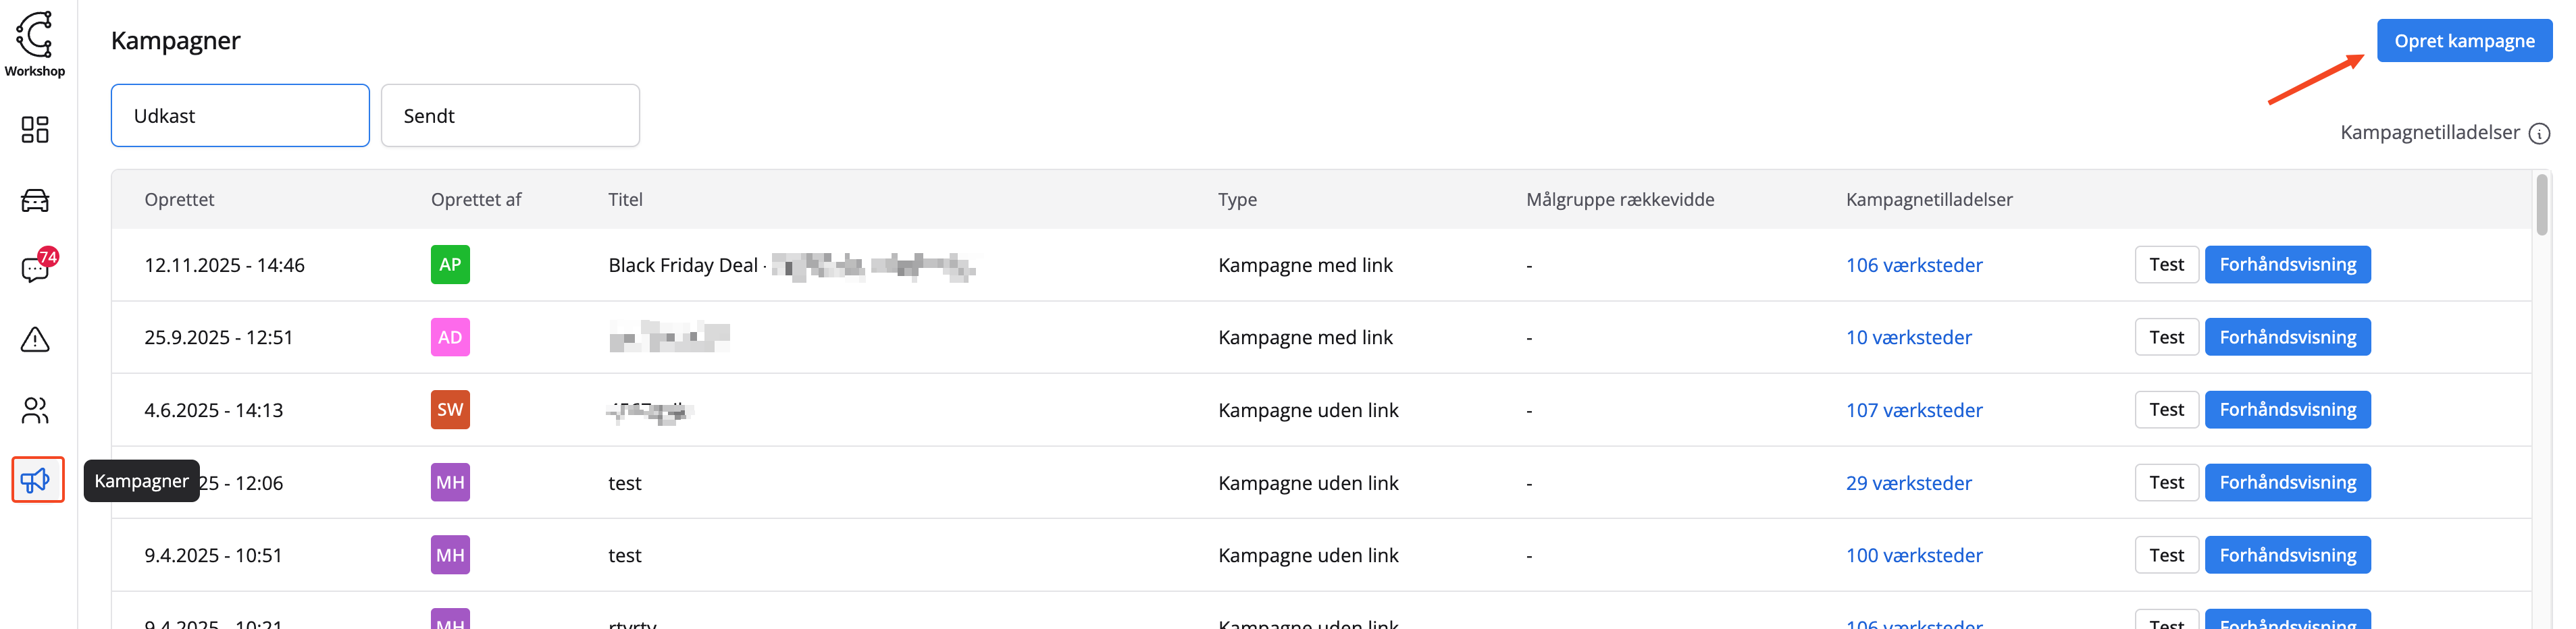Click Test button for 9.4.2025 10:51 row
This screenshot has height=629, width=2576.
(x=2166, y=555)
